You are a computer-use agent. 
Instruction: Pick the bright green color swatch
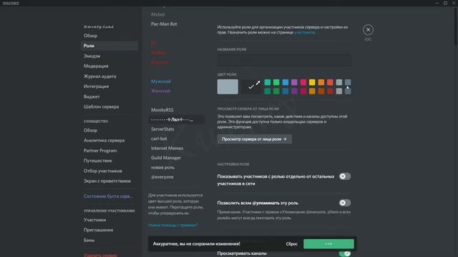pyautogui.click(x=276, y=83)
